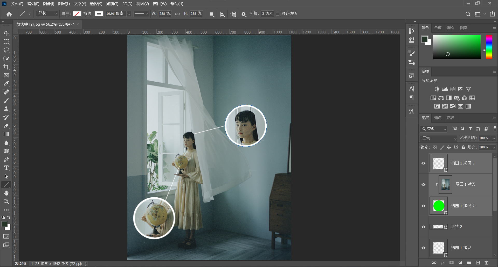Create new layer with plus icon

(478, 263)
